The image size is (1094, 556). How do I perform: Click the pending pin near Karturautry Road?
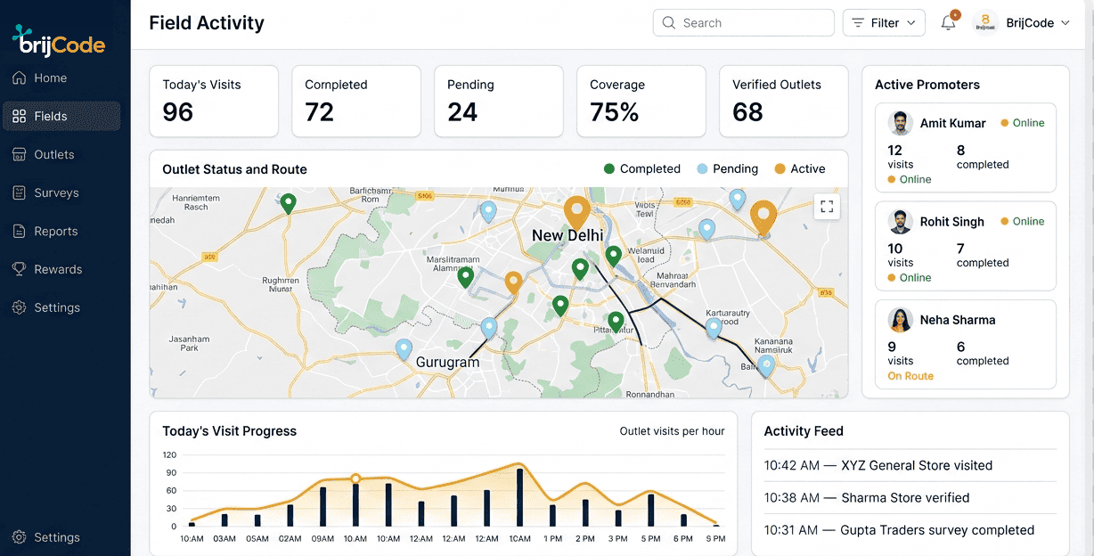tap(714, 329)
